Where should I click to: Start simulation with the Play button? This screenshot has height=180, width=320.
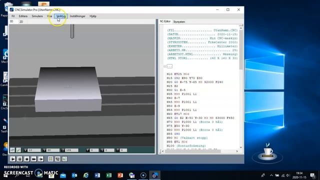coord(12,159)
